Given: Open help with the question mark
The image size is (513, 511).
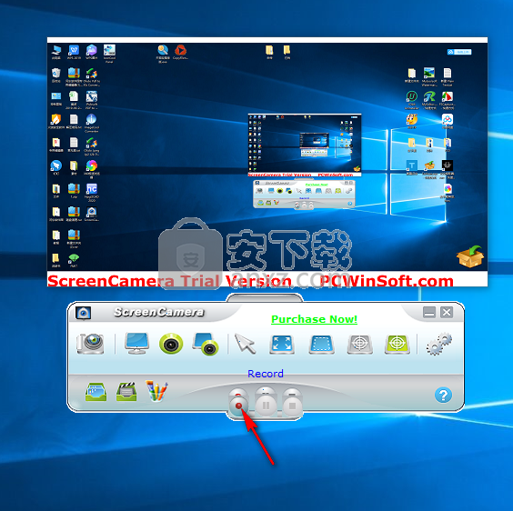Looking at the screenshot, I should pos(443,396).
